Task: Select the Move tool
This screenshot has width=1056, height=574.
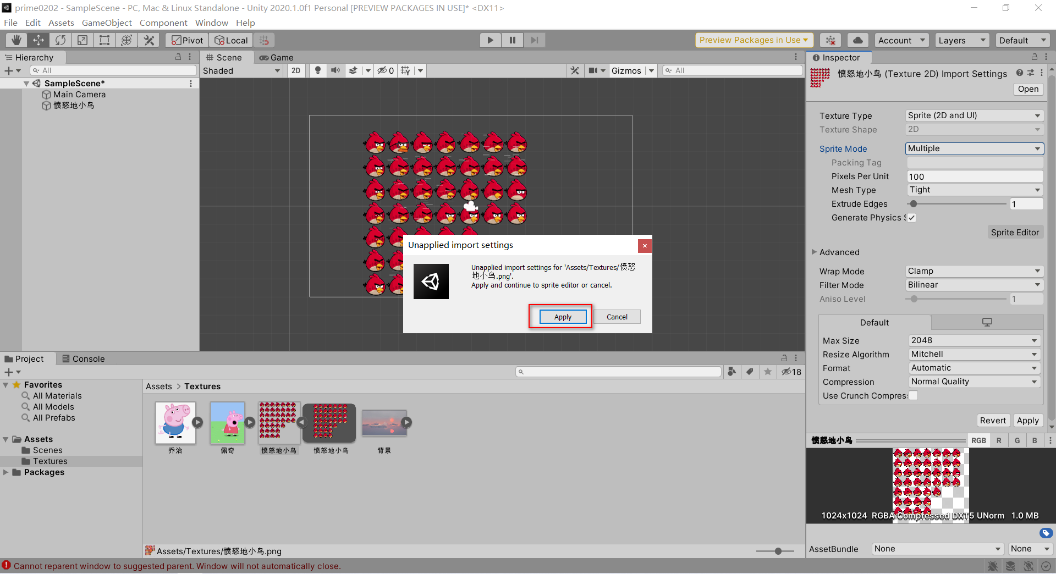Action: click(x=38, y=40)
